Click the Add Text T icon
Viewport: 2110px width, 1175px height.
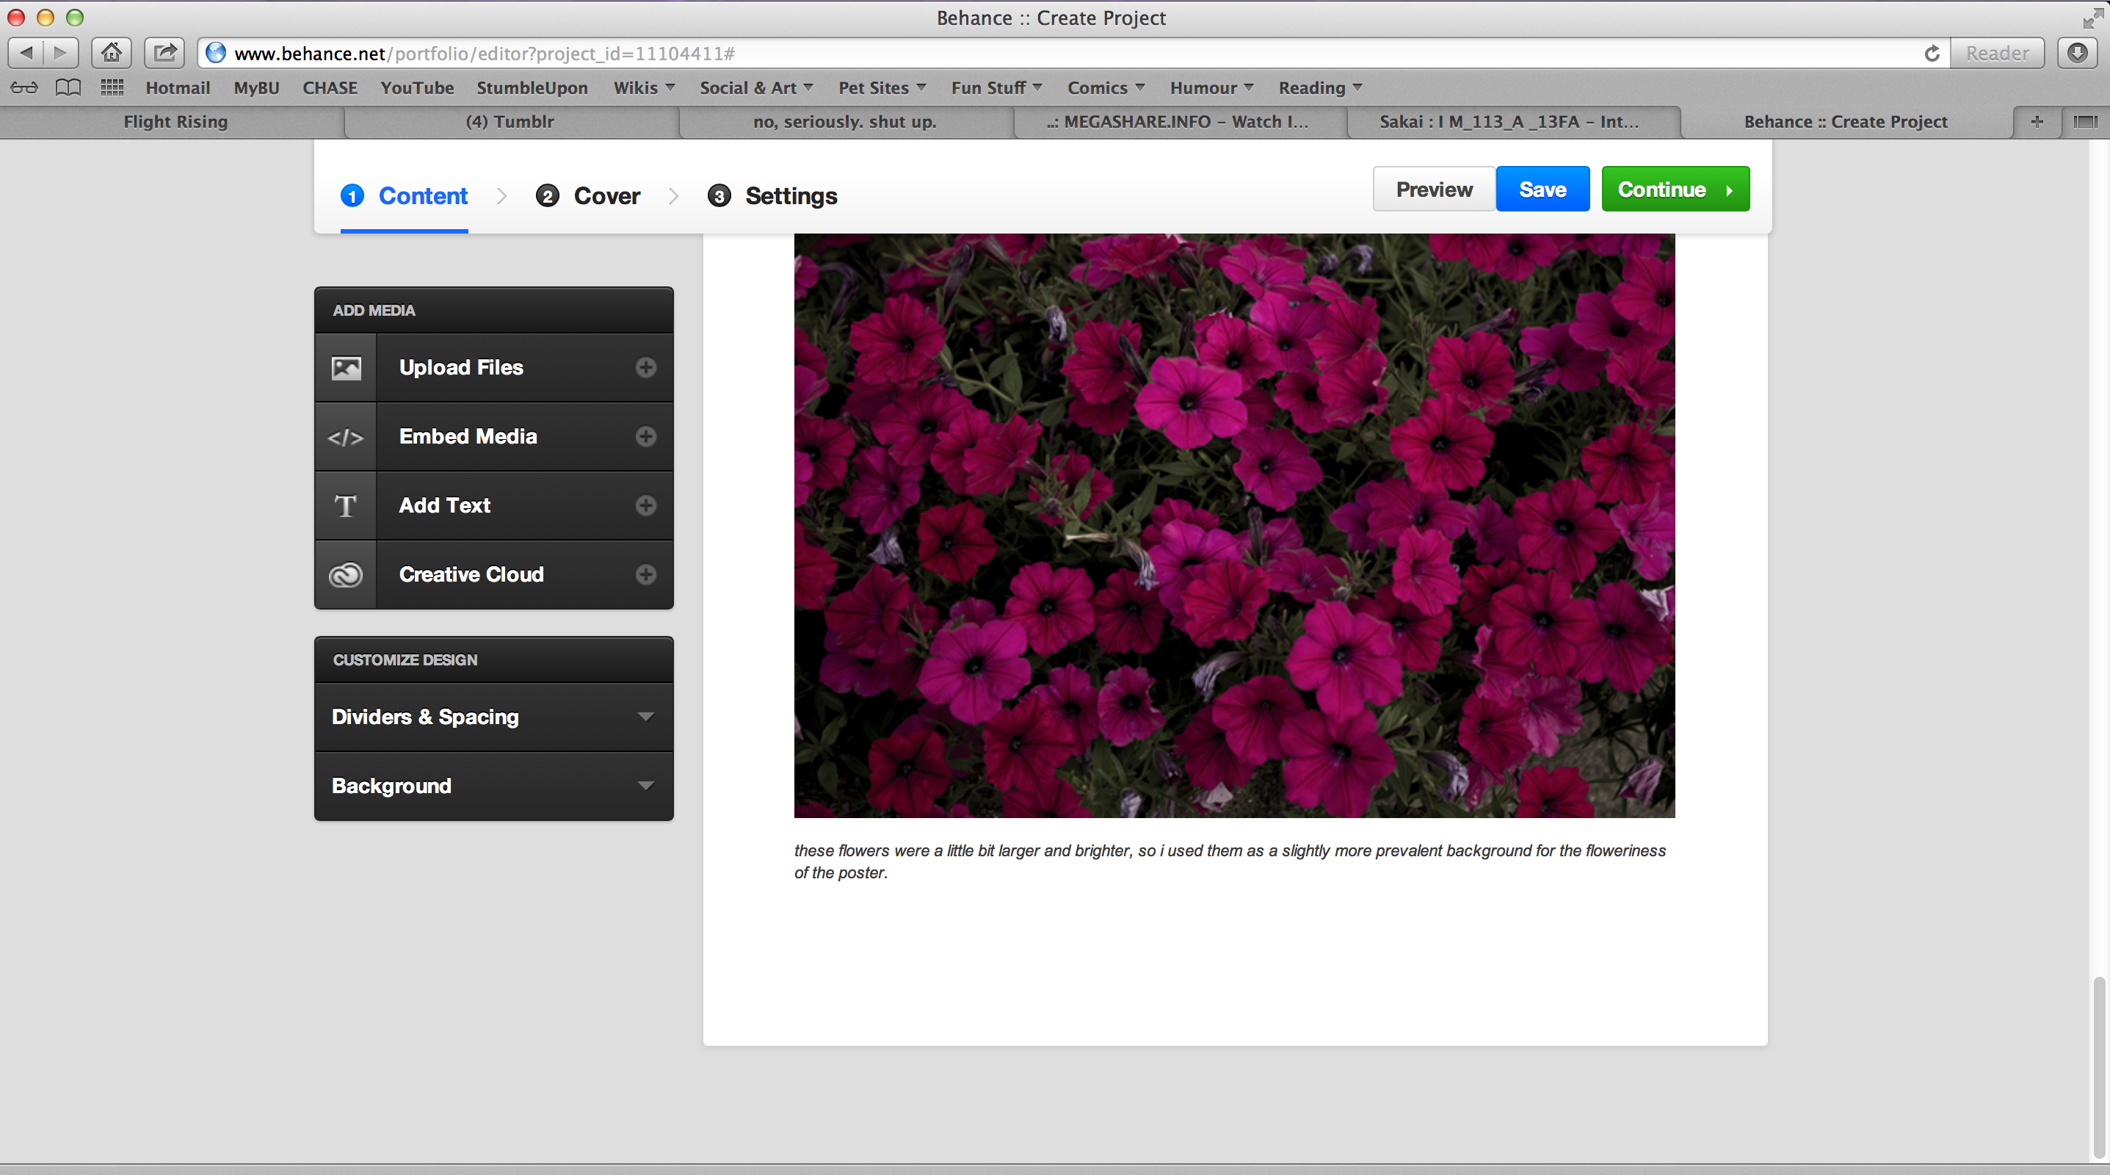click(x=346, y=505)
